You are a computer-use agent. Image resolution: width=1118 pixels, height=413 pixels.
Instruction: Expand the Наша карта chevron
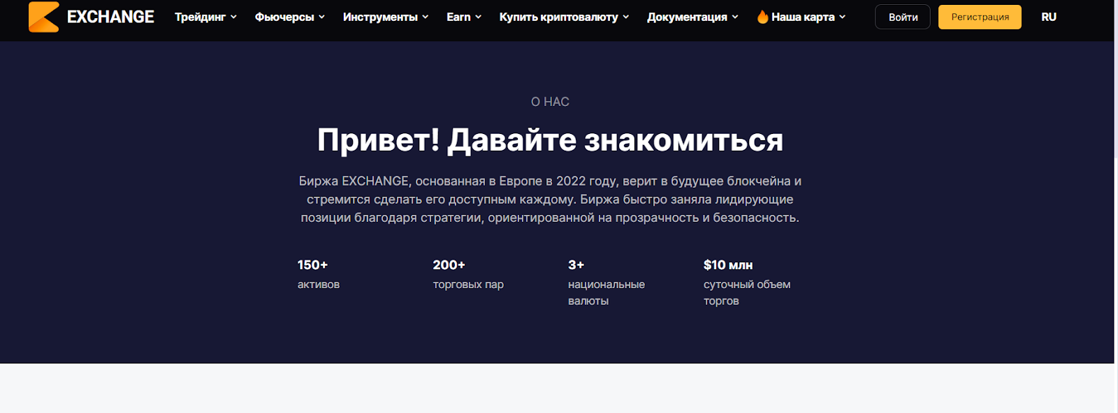(x=842, y=17)
